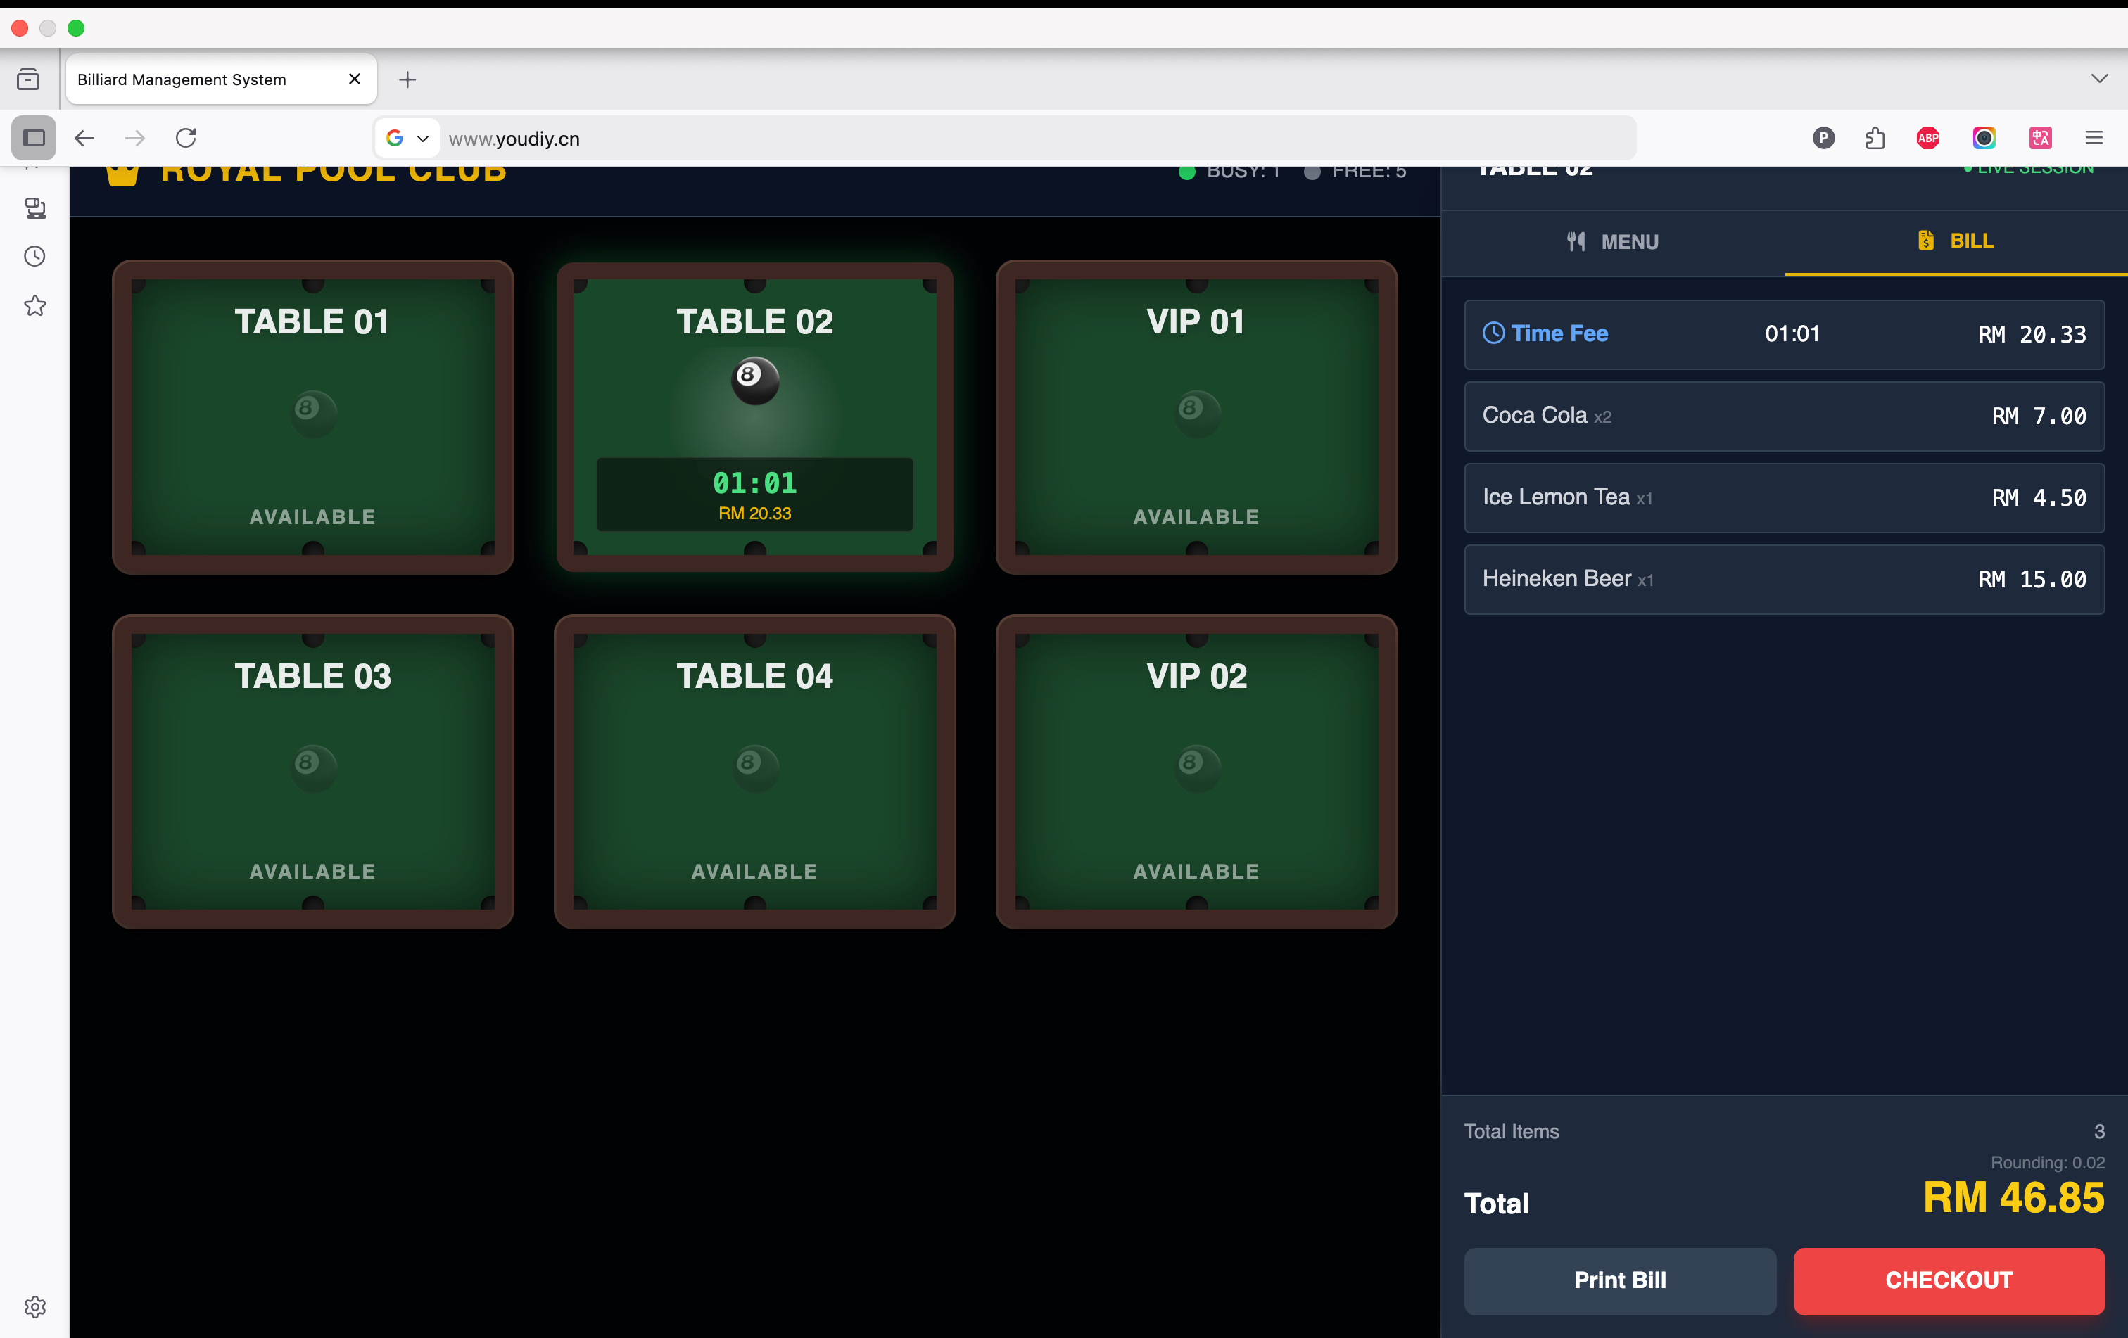Click the AdBlock Plus extension icon
This screenshot has height=1338, width=2128.
pyautogui.click(x=1927, y=138)
